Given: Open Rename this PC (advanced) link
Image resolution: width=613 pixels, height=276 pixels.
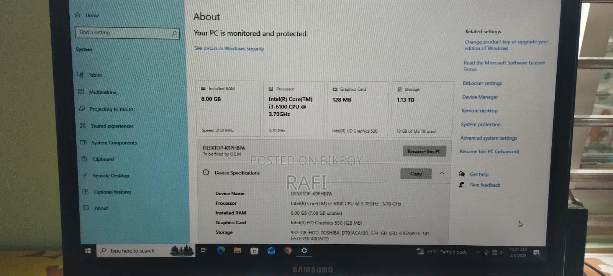Looking at the screenshot, I should coord(489,151).
